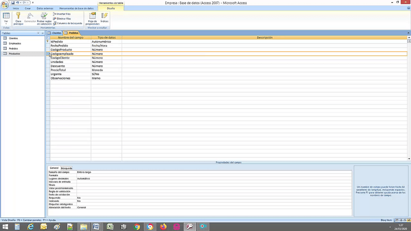Open the Índices window
411x231 pixels.
[x=105, y=18]
